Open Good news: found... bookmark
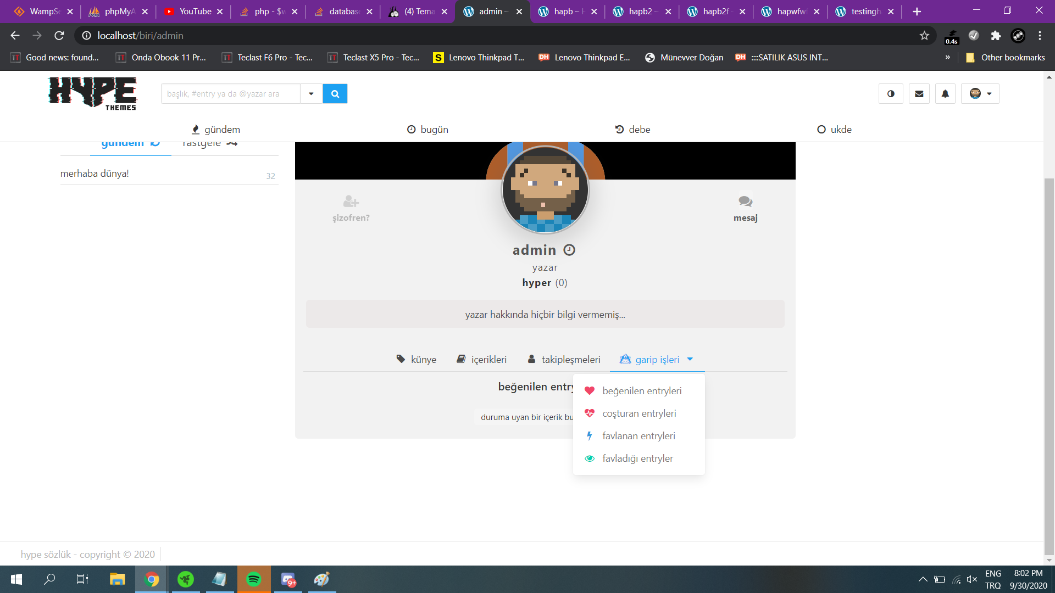This screenshot has width=1055, height=593. pyautogui.click(x=55, y=58)
